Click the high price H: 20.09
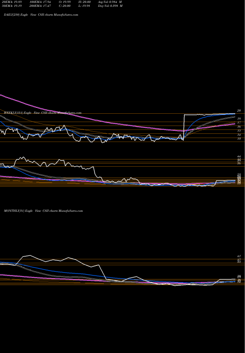 coord(85,2)
